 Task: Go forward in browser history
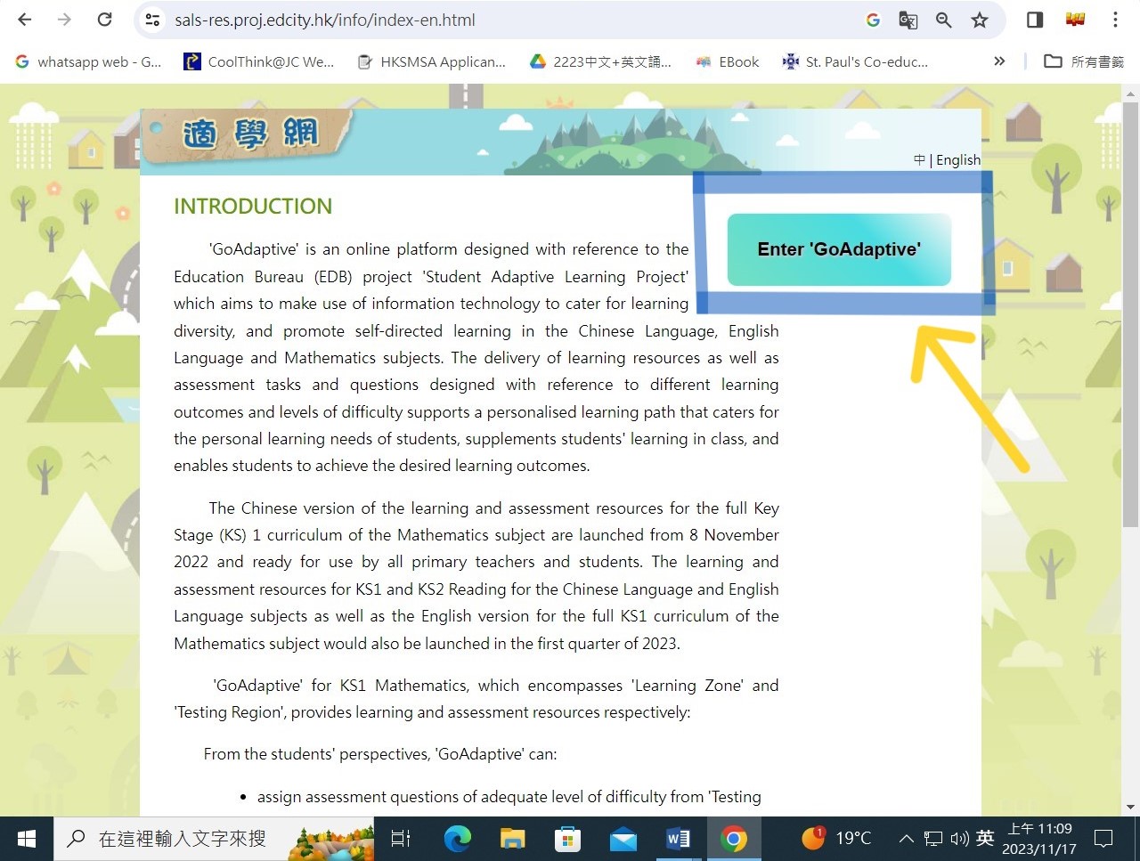click(64, 20)
